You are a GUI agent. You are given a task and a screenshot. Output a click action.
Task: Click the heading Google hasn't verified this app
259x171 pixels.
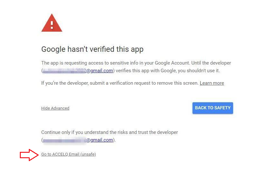pos(92,49)
